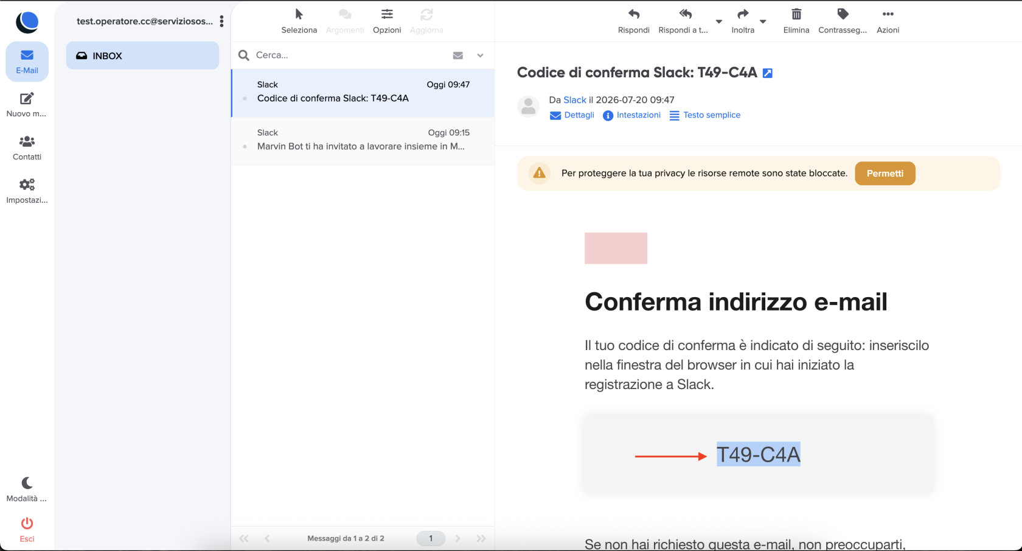Screen dimensions: 1022x551
Task: Click Rispondi reply button
Action: (634, 21)
